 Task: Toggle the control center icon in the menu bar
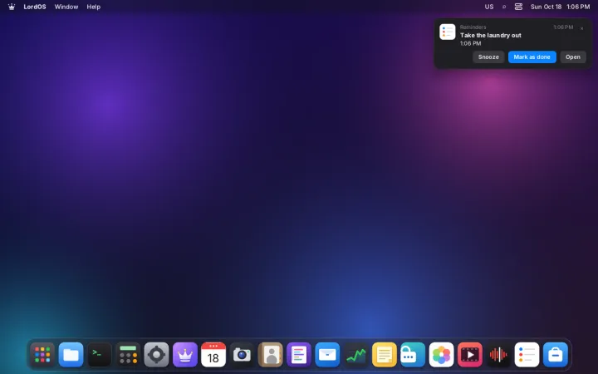(x=518, y=7)
